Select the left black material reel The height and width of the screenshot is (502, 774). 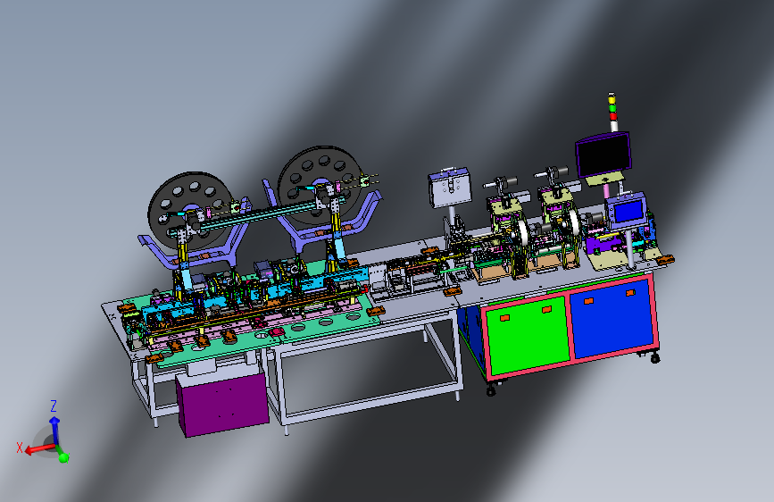pyautogui.click(x=190, y=212)
